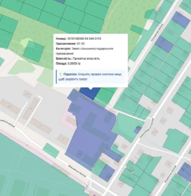Click the Приватна власність ownership value

[86, 58]
